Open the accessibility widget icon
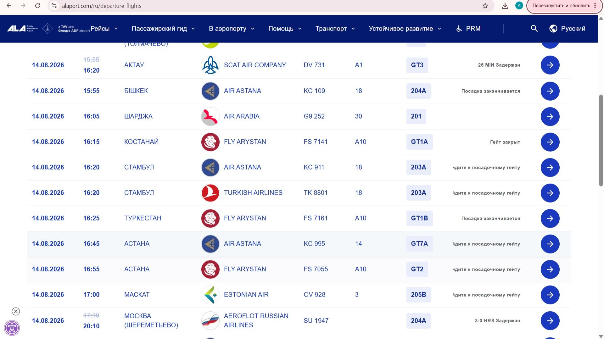 click(x=12, y=328)
